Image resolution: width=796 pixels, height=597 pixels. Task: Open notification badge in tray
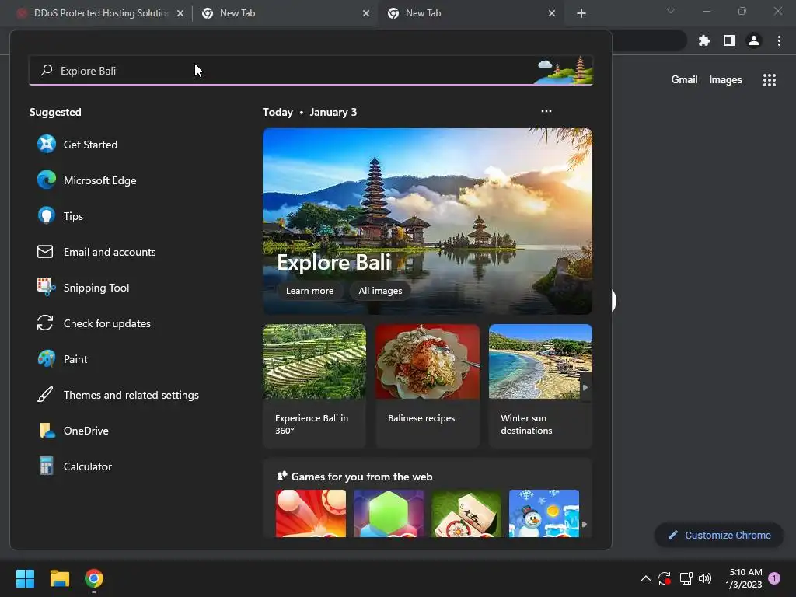[774, 578]
